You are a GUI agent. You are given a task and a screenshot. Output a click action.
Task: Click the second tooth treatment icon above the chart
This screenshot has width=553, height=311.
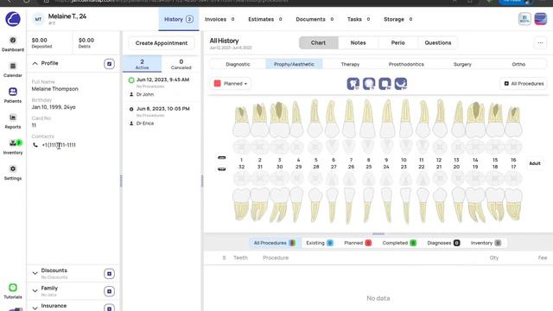pos(369,84)
